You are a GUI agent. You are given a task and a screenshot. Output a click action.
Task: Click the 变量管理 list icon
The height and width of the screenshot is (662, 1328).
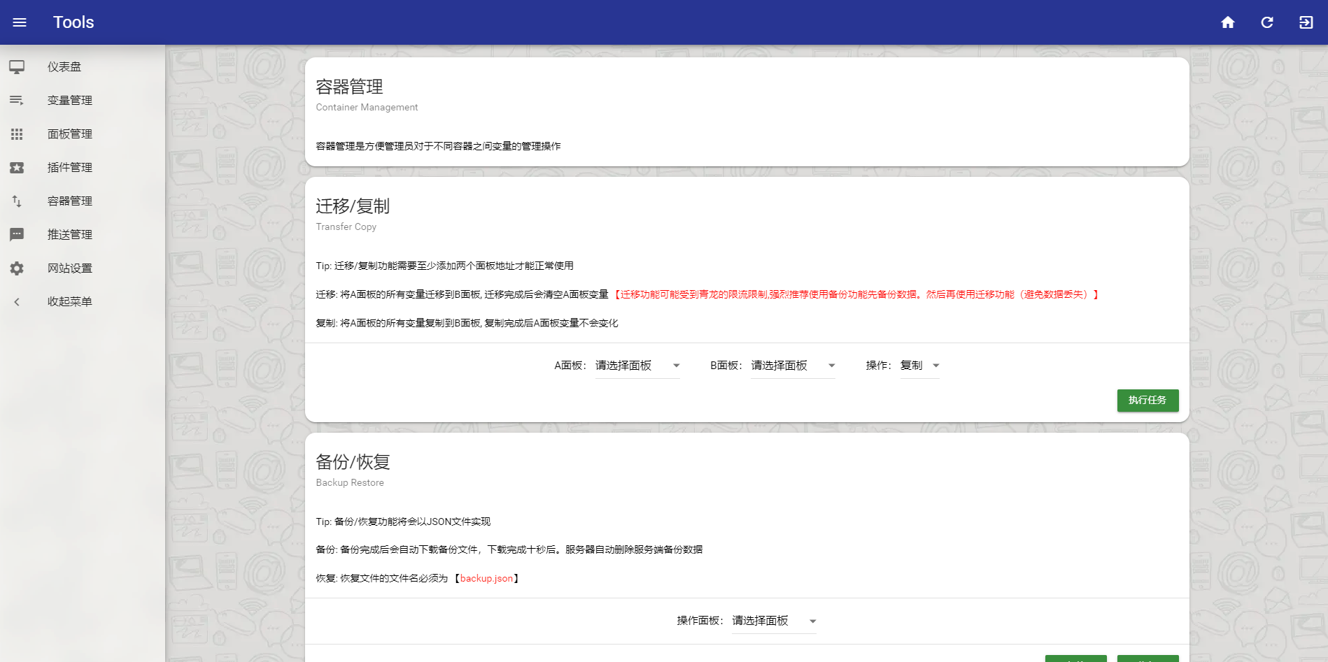[x=17, y=101]
